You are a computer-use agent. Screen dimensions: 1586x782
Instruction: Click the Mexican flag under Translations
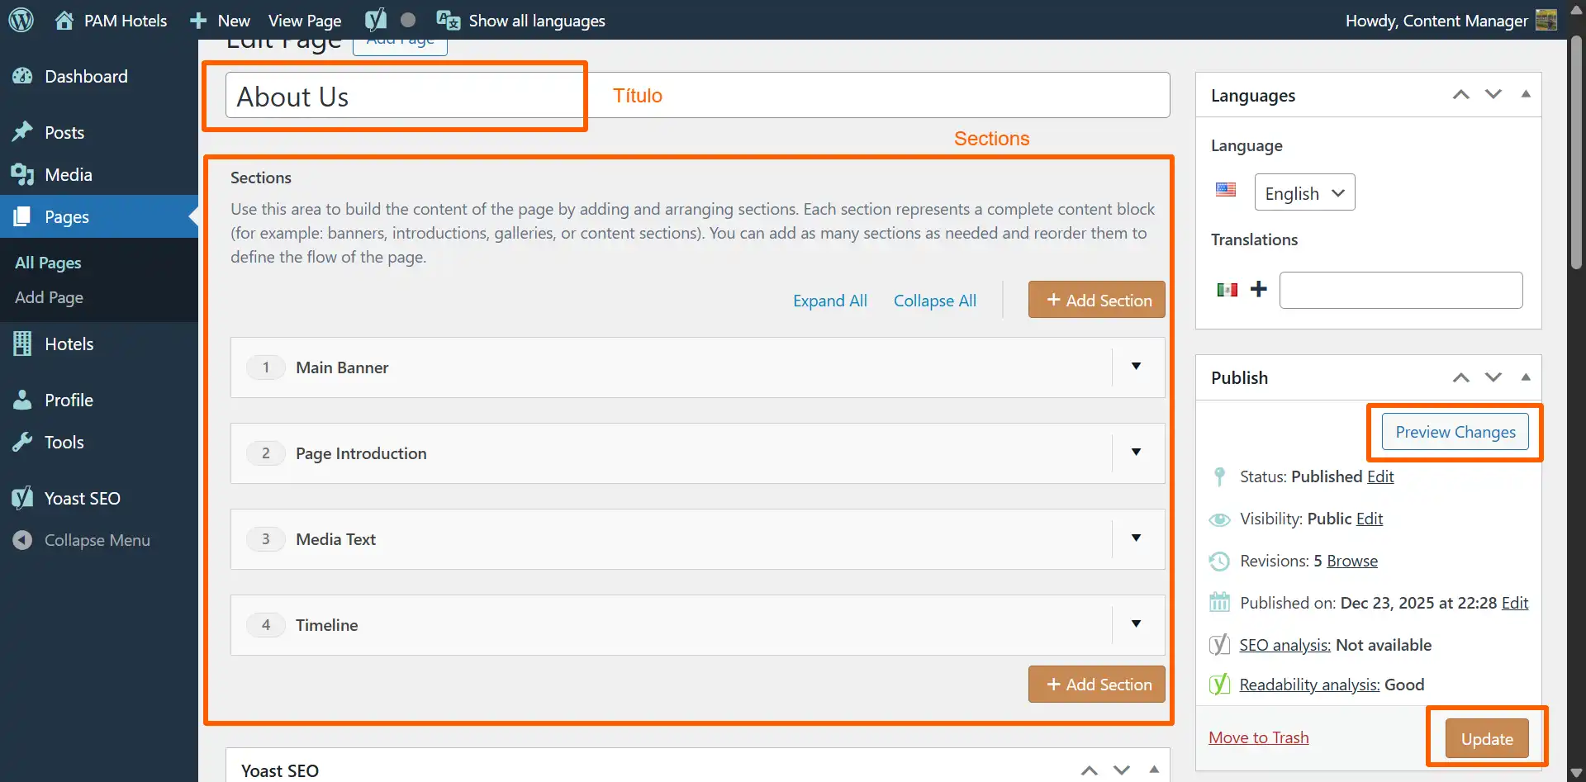1228,290
